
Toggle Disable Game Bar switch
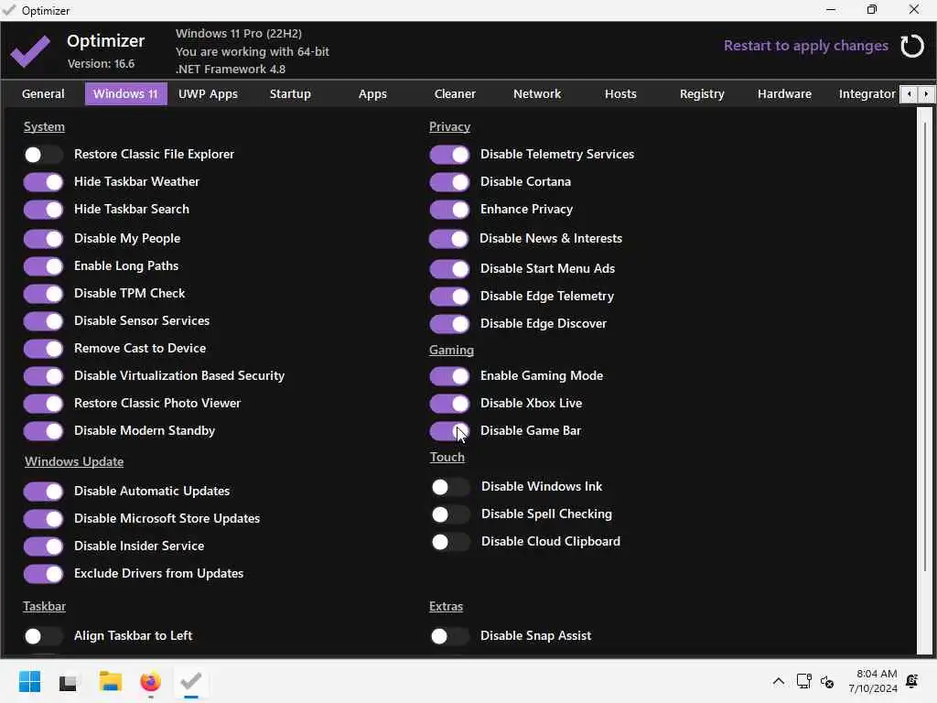coord(449,432)
